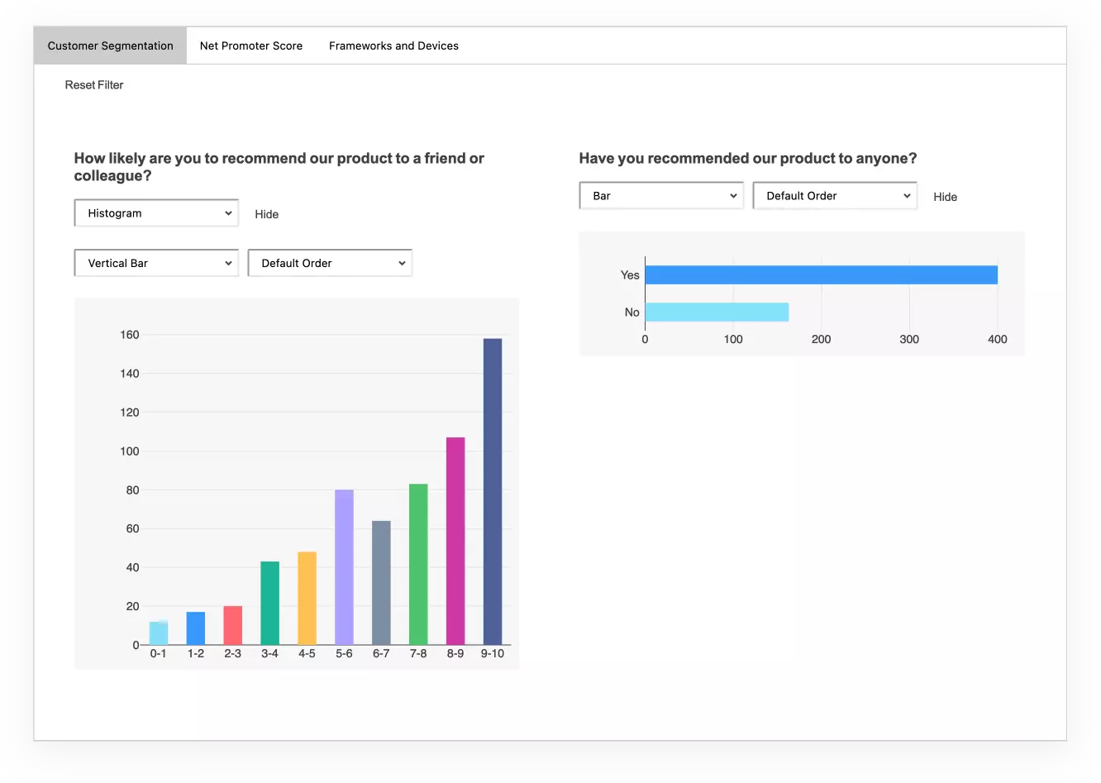Click the magenta 8-9 histogram bar
1101x783 pixels.
click(x=455, y=537)
